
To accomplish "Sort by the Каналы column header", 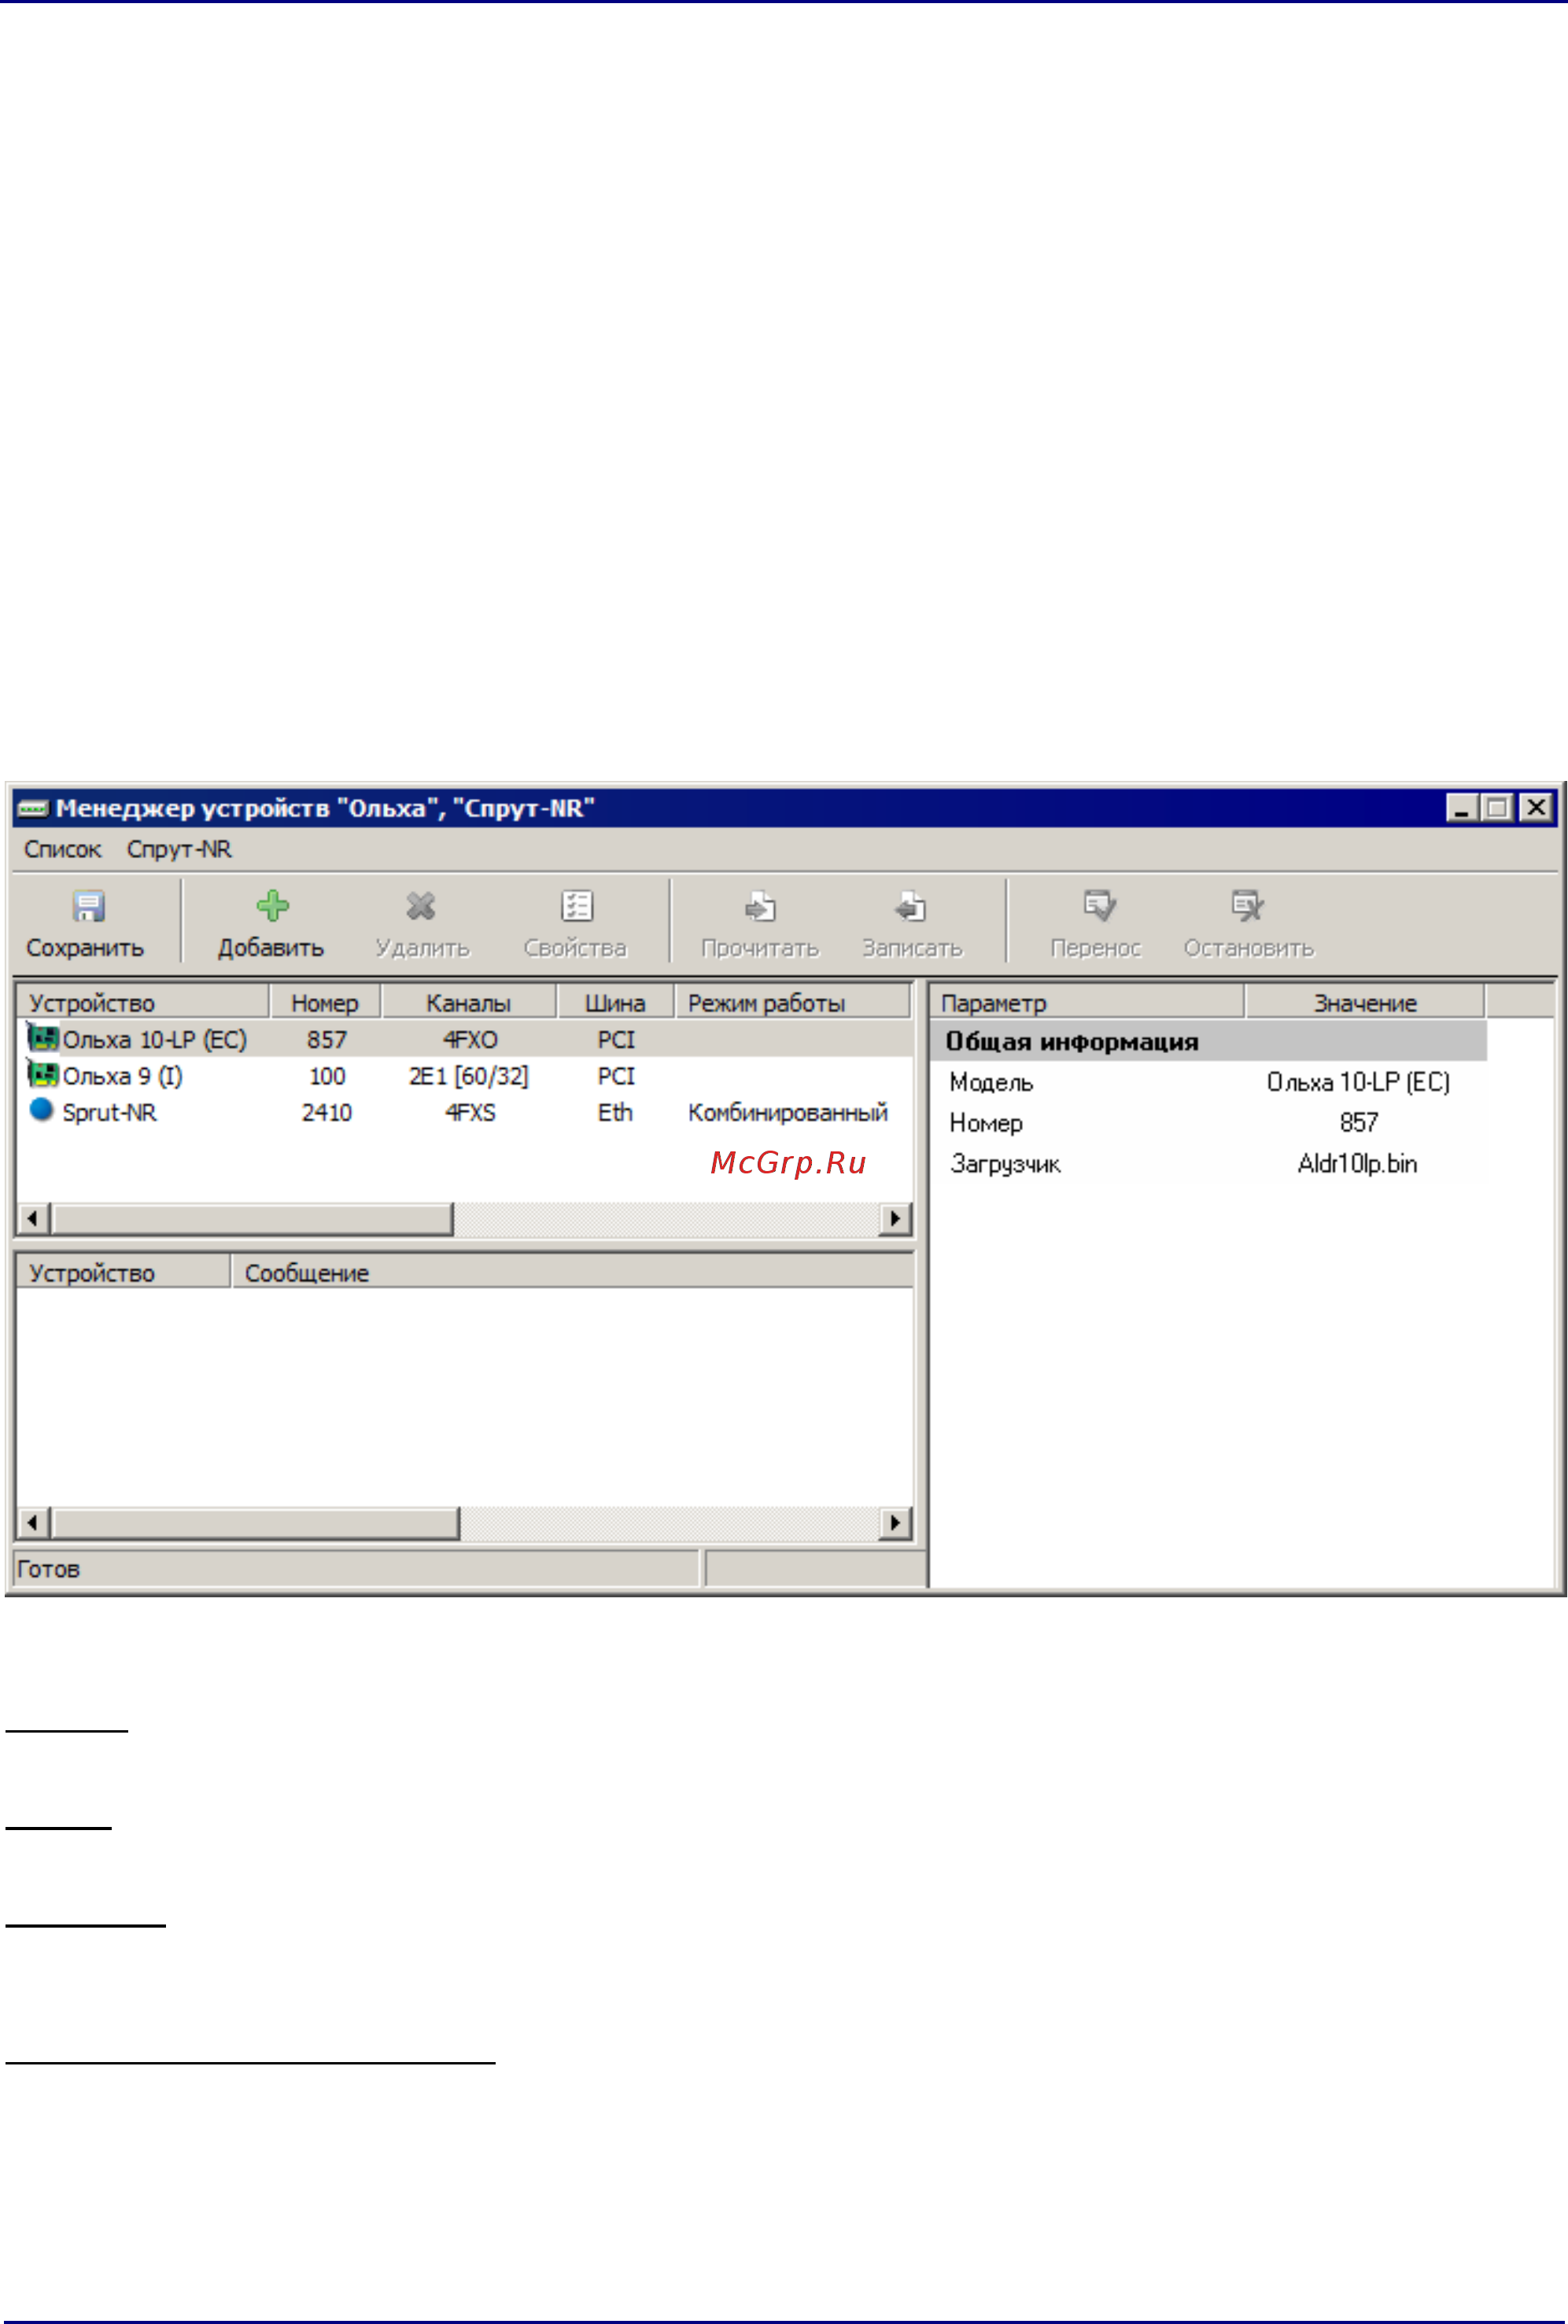I will [x=469, y=1003].
